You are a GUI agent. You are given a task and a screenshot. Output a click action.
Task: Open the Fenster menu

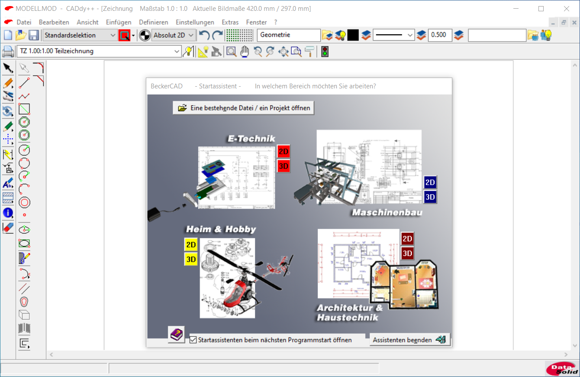(257, 22)
